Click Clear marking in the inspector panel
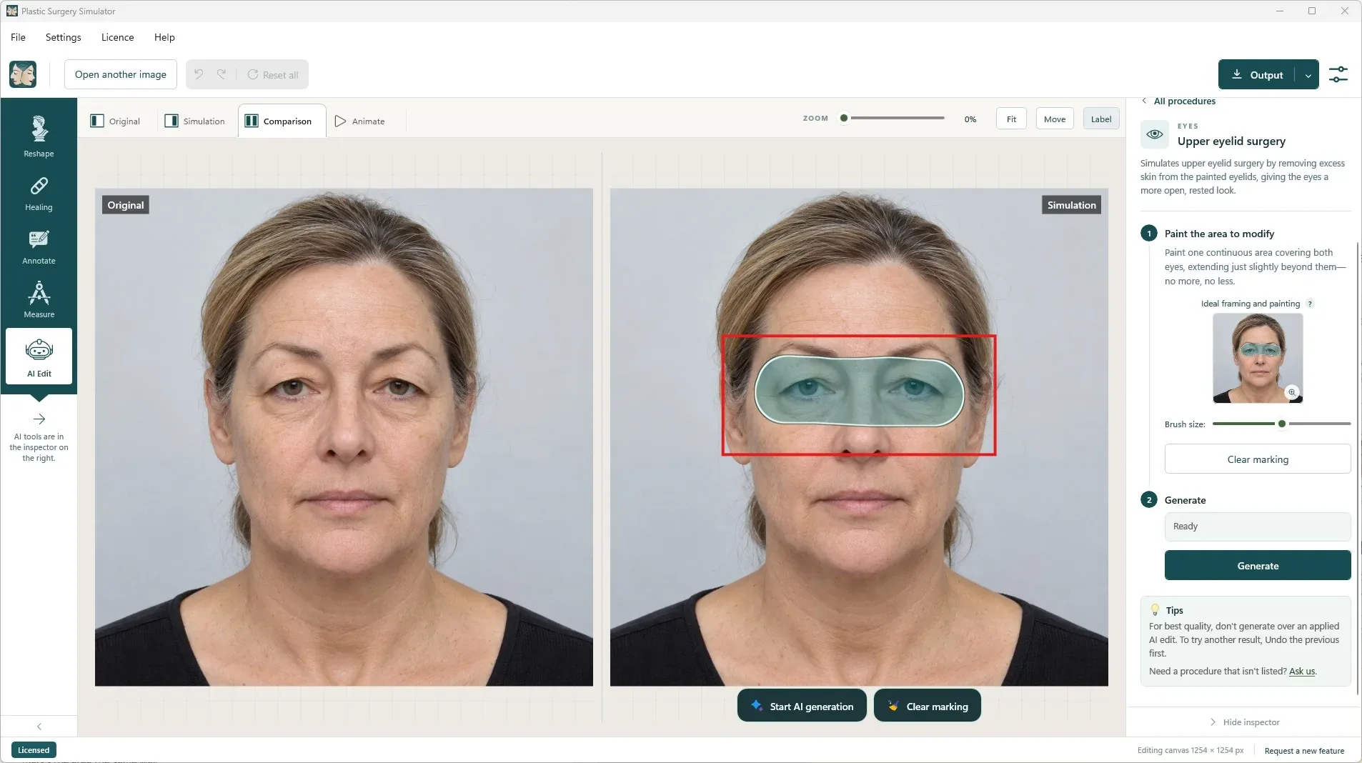 coord(1258,459)
